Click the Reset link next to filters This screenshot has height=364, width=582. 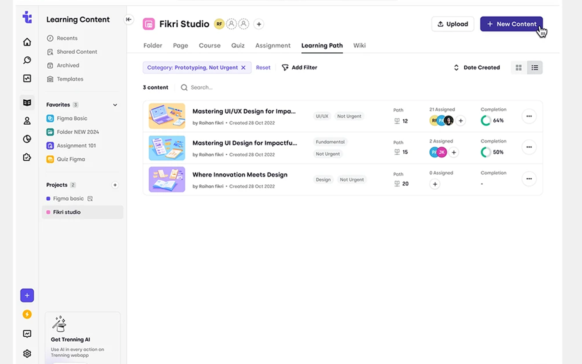[x=263, y=67]
